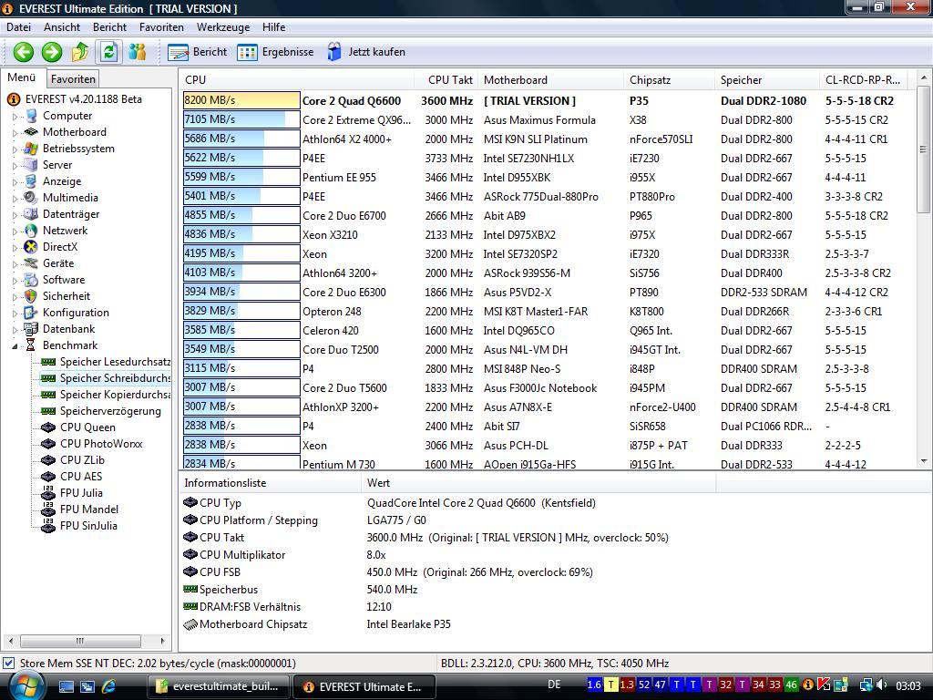Select the 7105 MB/s result bar
This screenshot has width=933, height=700.
(241, 119)
